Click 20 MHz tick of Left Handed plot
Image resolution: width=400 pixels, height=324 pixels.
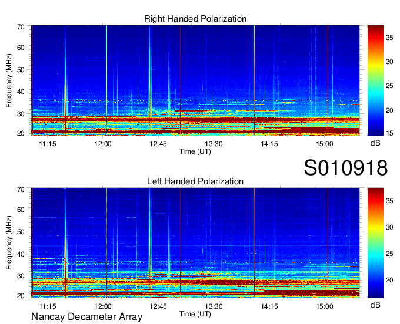21,296
